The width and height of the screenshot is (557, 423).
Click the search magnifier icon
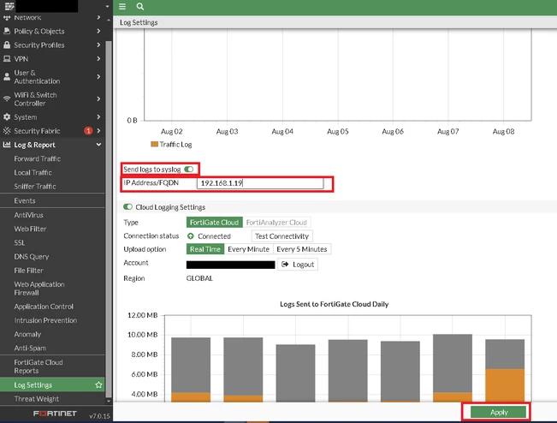(140, 6)
